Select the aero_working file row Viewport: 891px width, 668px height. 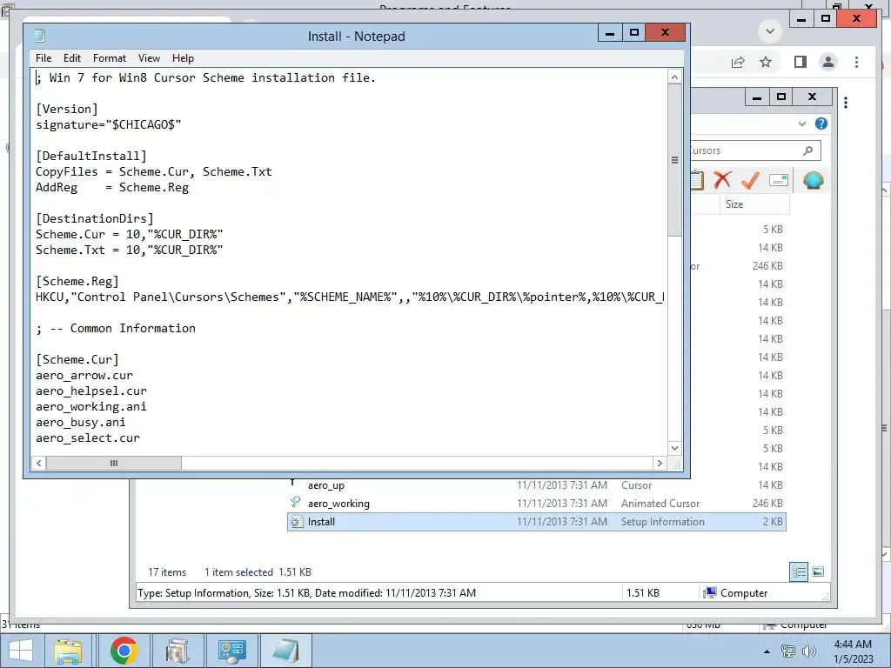pos(536,504)
